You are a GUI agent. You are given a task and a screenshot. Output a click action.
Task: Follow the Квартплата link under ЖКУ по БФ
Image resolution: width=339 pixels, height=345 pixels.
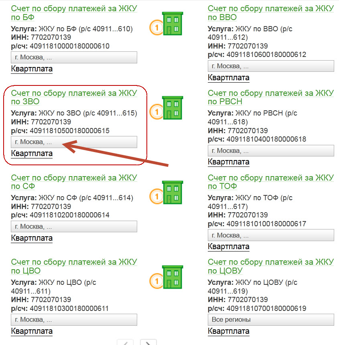[32, 69]
